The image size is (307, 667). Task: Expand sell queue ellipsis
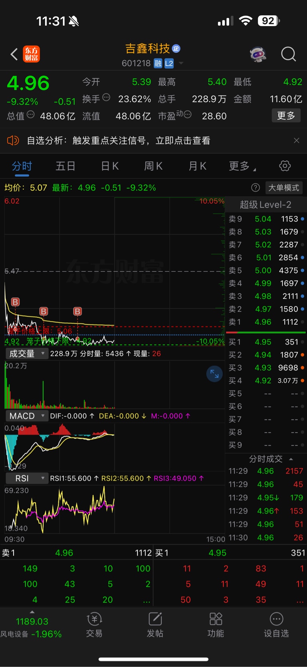click(147, 600)
